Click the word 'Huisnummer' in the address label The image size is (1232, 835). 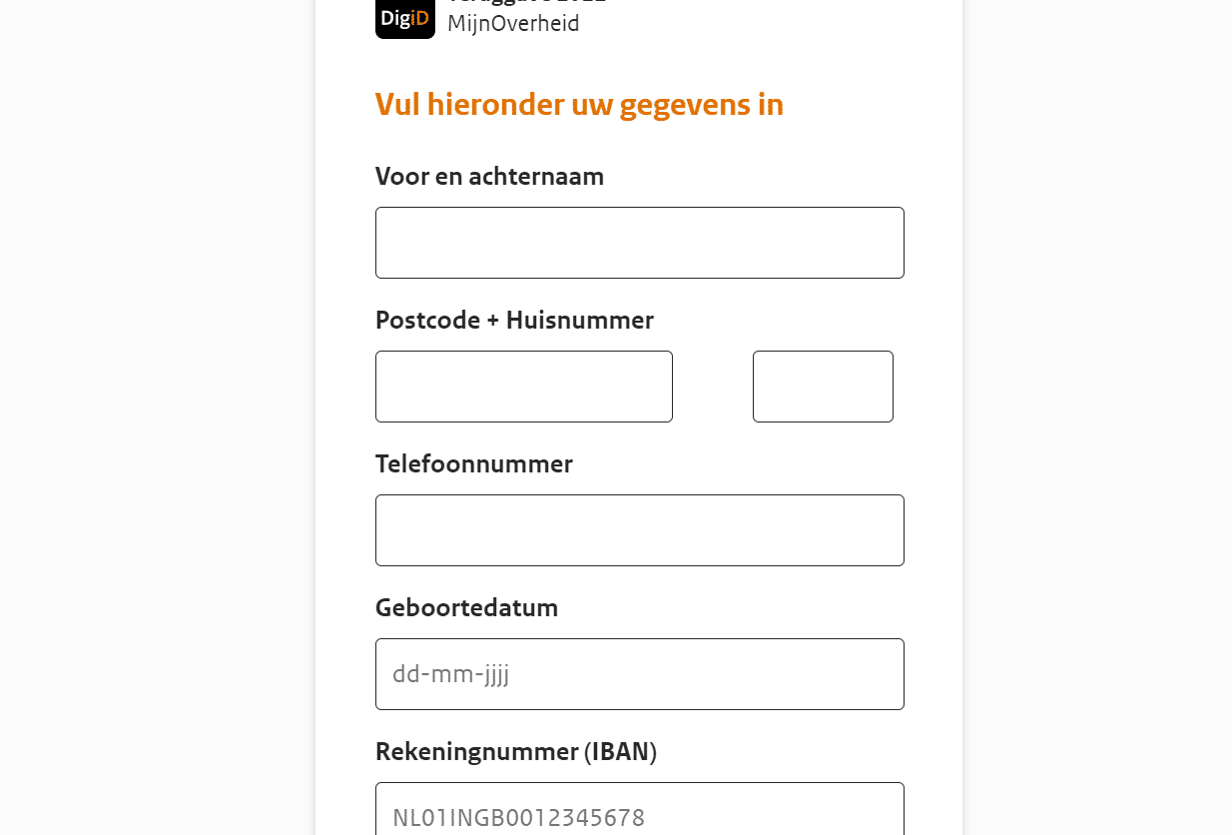(x=579, y=321)
